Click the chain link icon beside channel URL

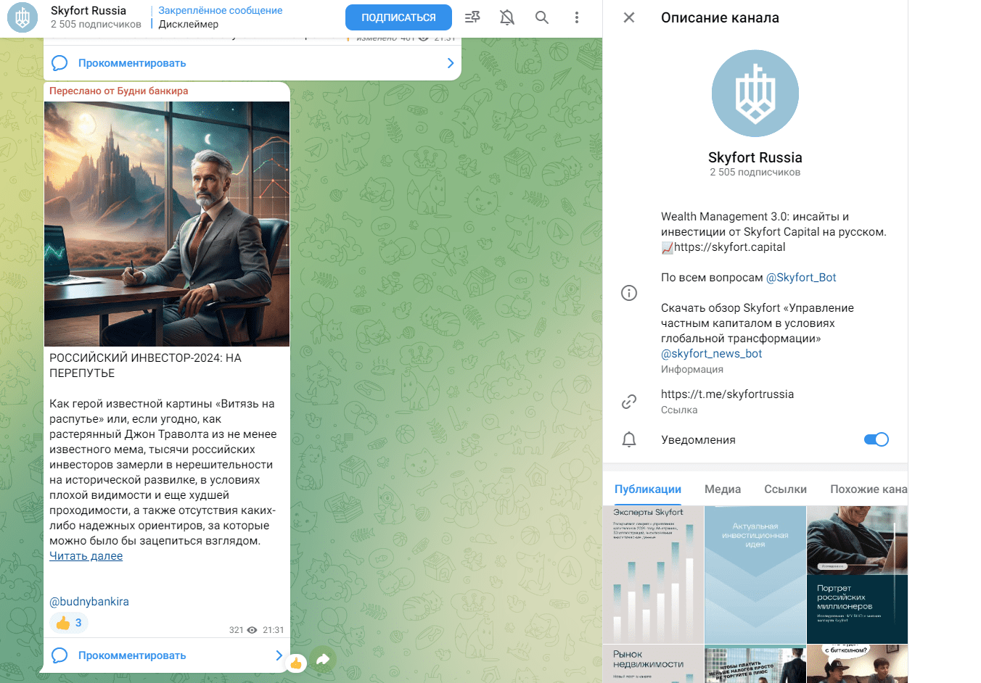629,402
